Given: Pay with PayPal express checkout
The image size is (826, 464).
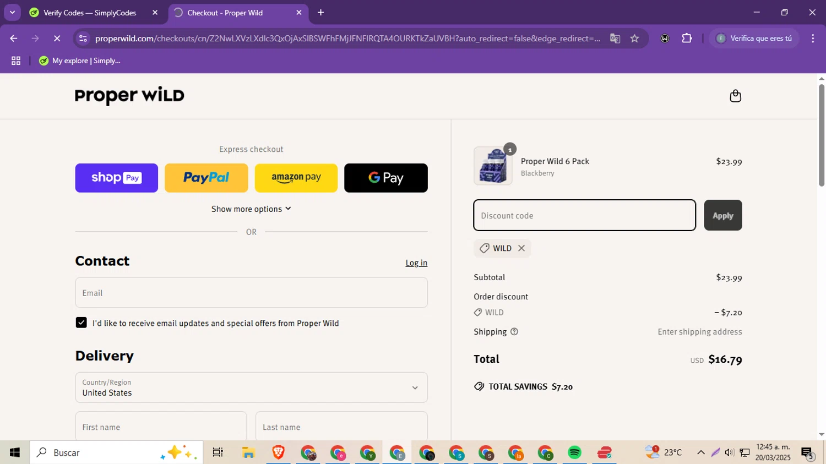Looking at the screenshot, I should pyautogui.click(x=206, y=178).
